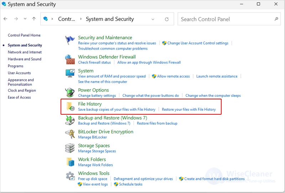Expand chevron before System and Security breadcrumb
Viewport: 285px width, 193px height.
81,19
